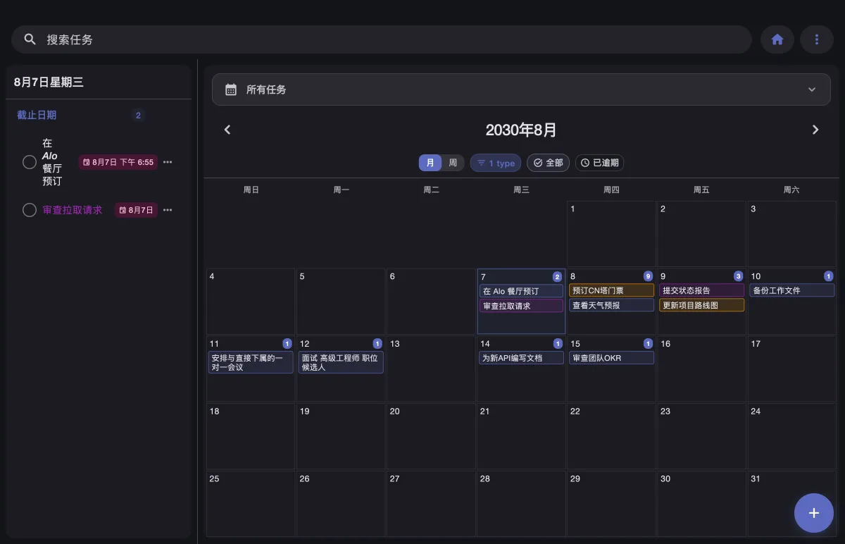The image size is (845, 544).
Task: Click the count badge on day 12
Action: click(377, 344)
